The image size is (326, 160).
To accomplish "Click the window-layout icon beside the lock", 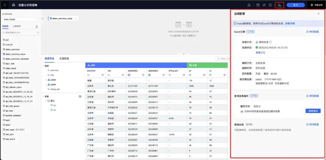I will click(x=258, y=5).
